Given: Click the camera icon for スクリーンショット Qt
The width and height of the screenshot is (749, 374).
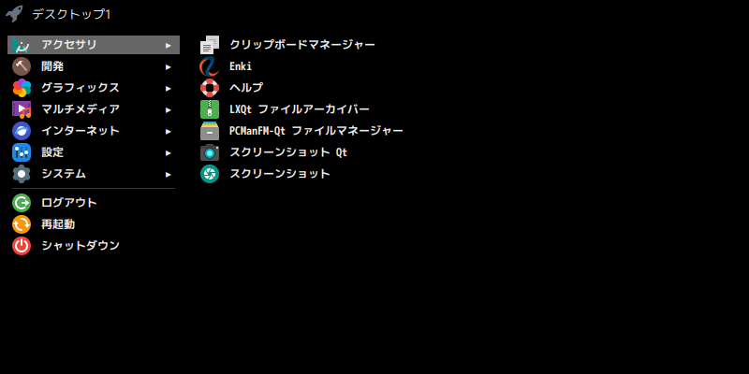Looking at the screenshot, I should click(x=209, y=152).
